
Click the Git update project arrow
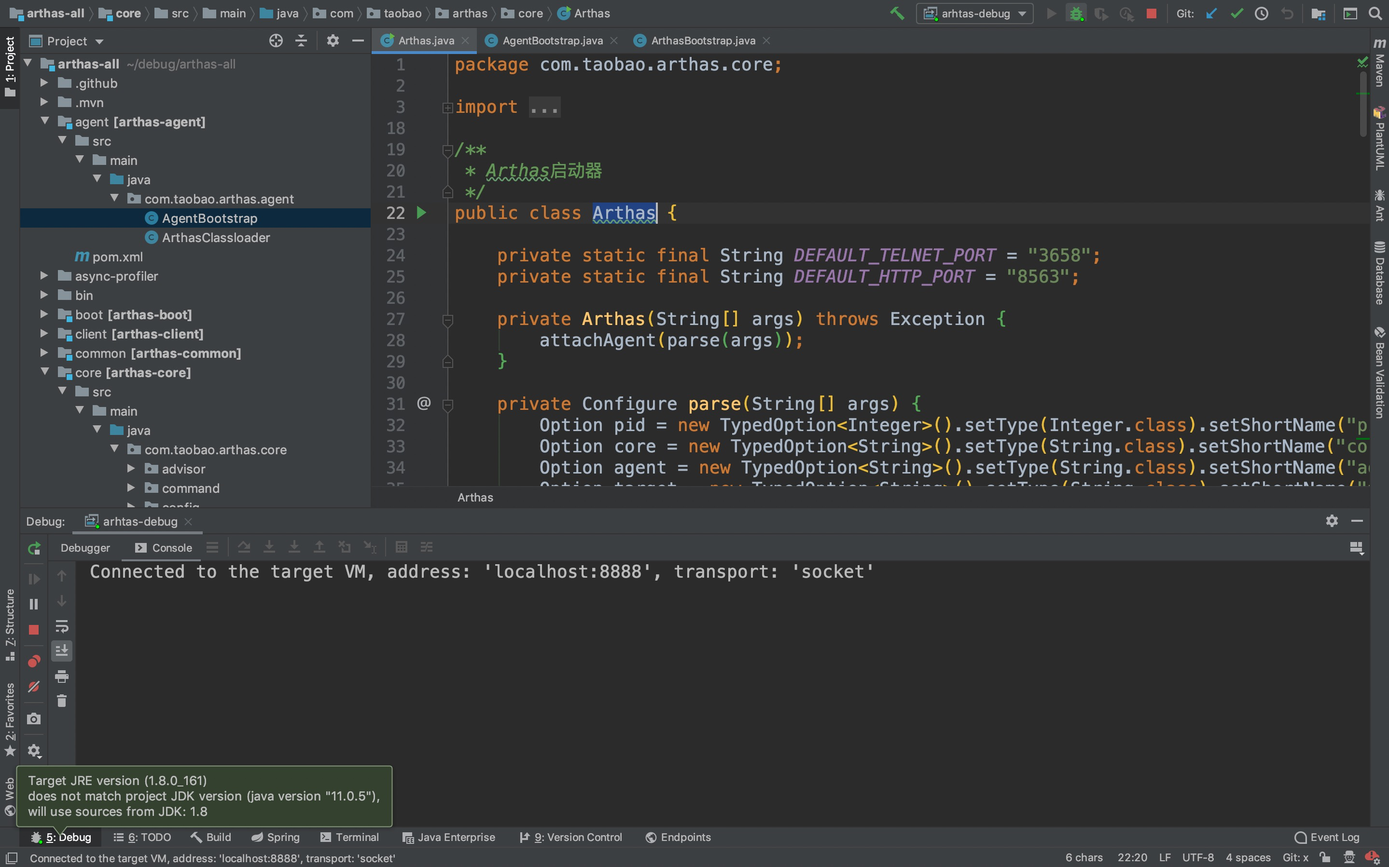click(1211, 13)
